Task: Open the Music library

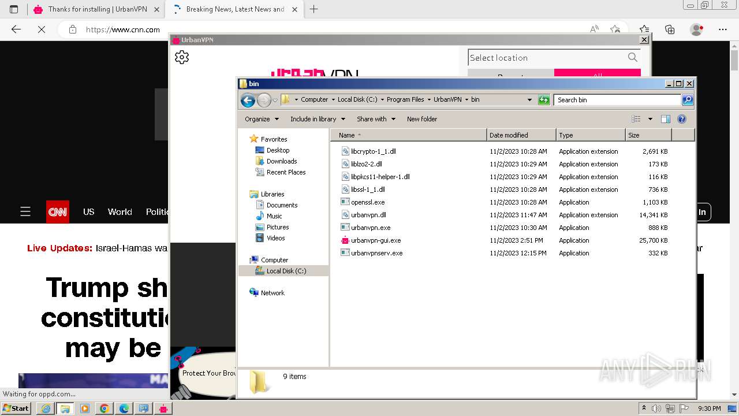Action: click(274, 216)
